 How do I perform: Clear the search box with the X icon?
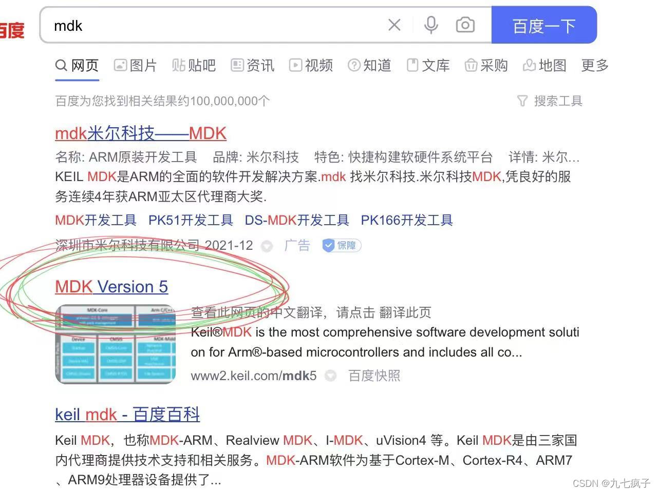394,25
